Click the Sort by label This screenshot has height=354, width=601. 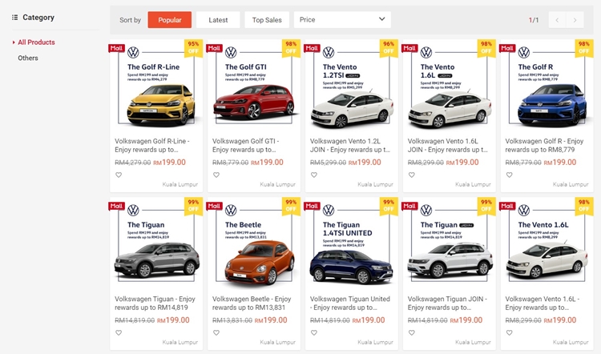pos(131,20)
